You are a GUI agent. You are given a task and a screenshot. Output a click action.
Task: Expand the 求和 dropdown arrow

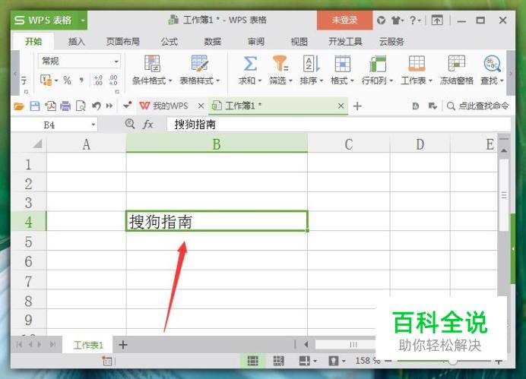coord(260,81)
